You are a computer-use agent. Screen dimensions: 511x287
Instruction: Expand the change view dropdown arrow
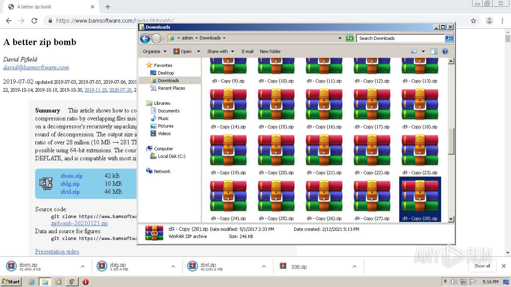click(x=423, y=51)
